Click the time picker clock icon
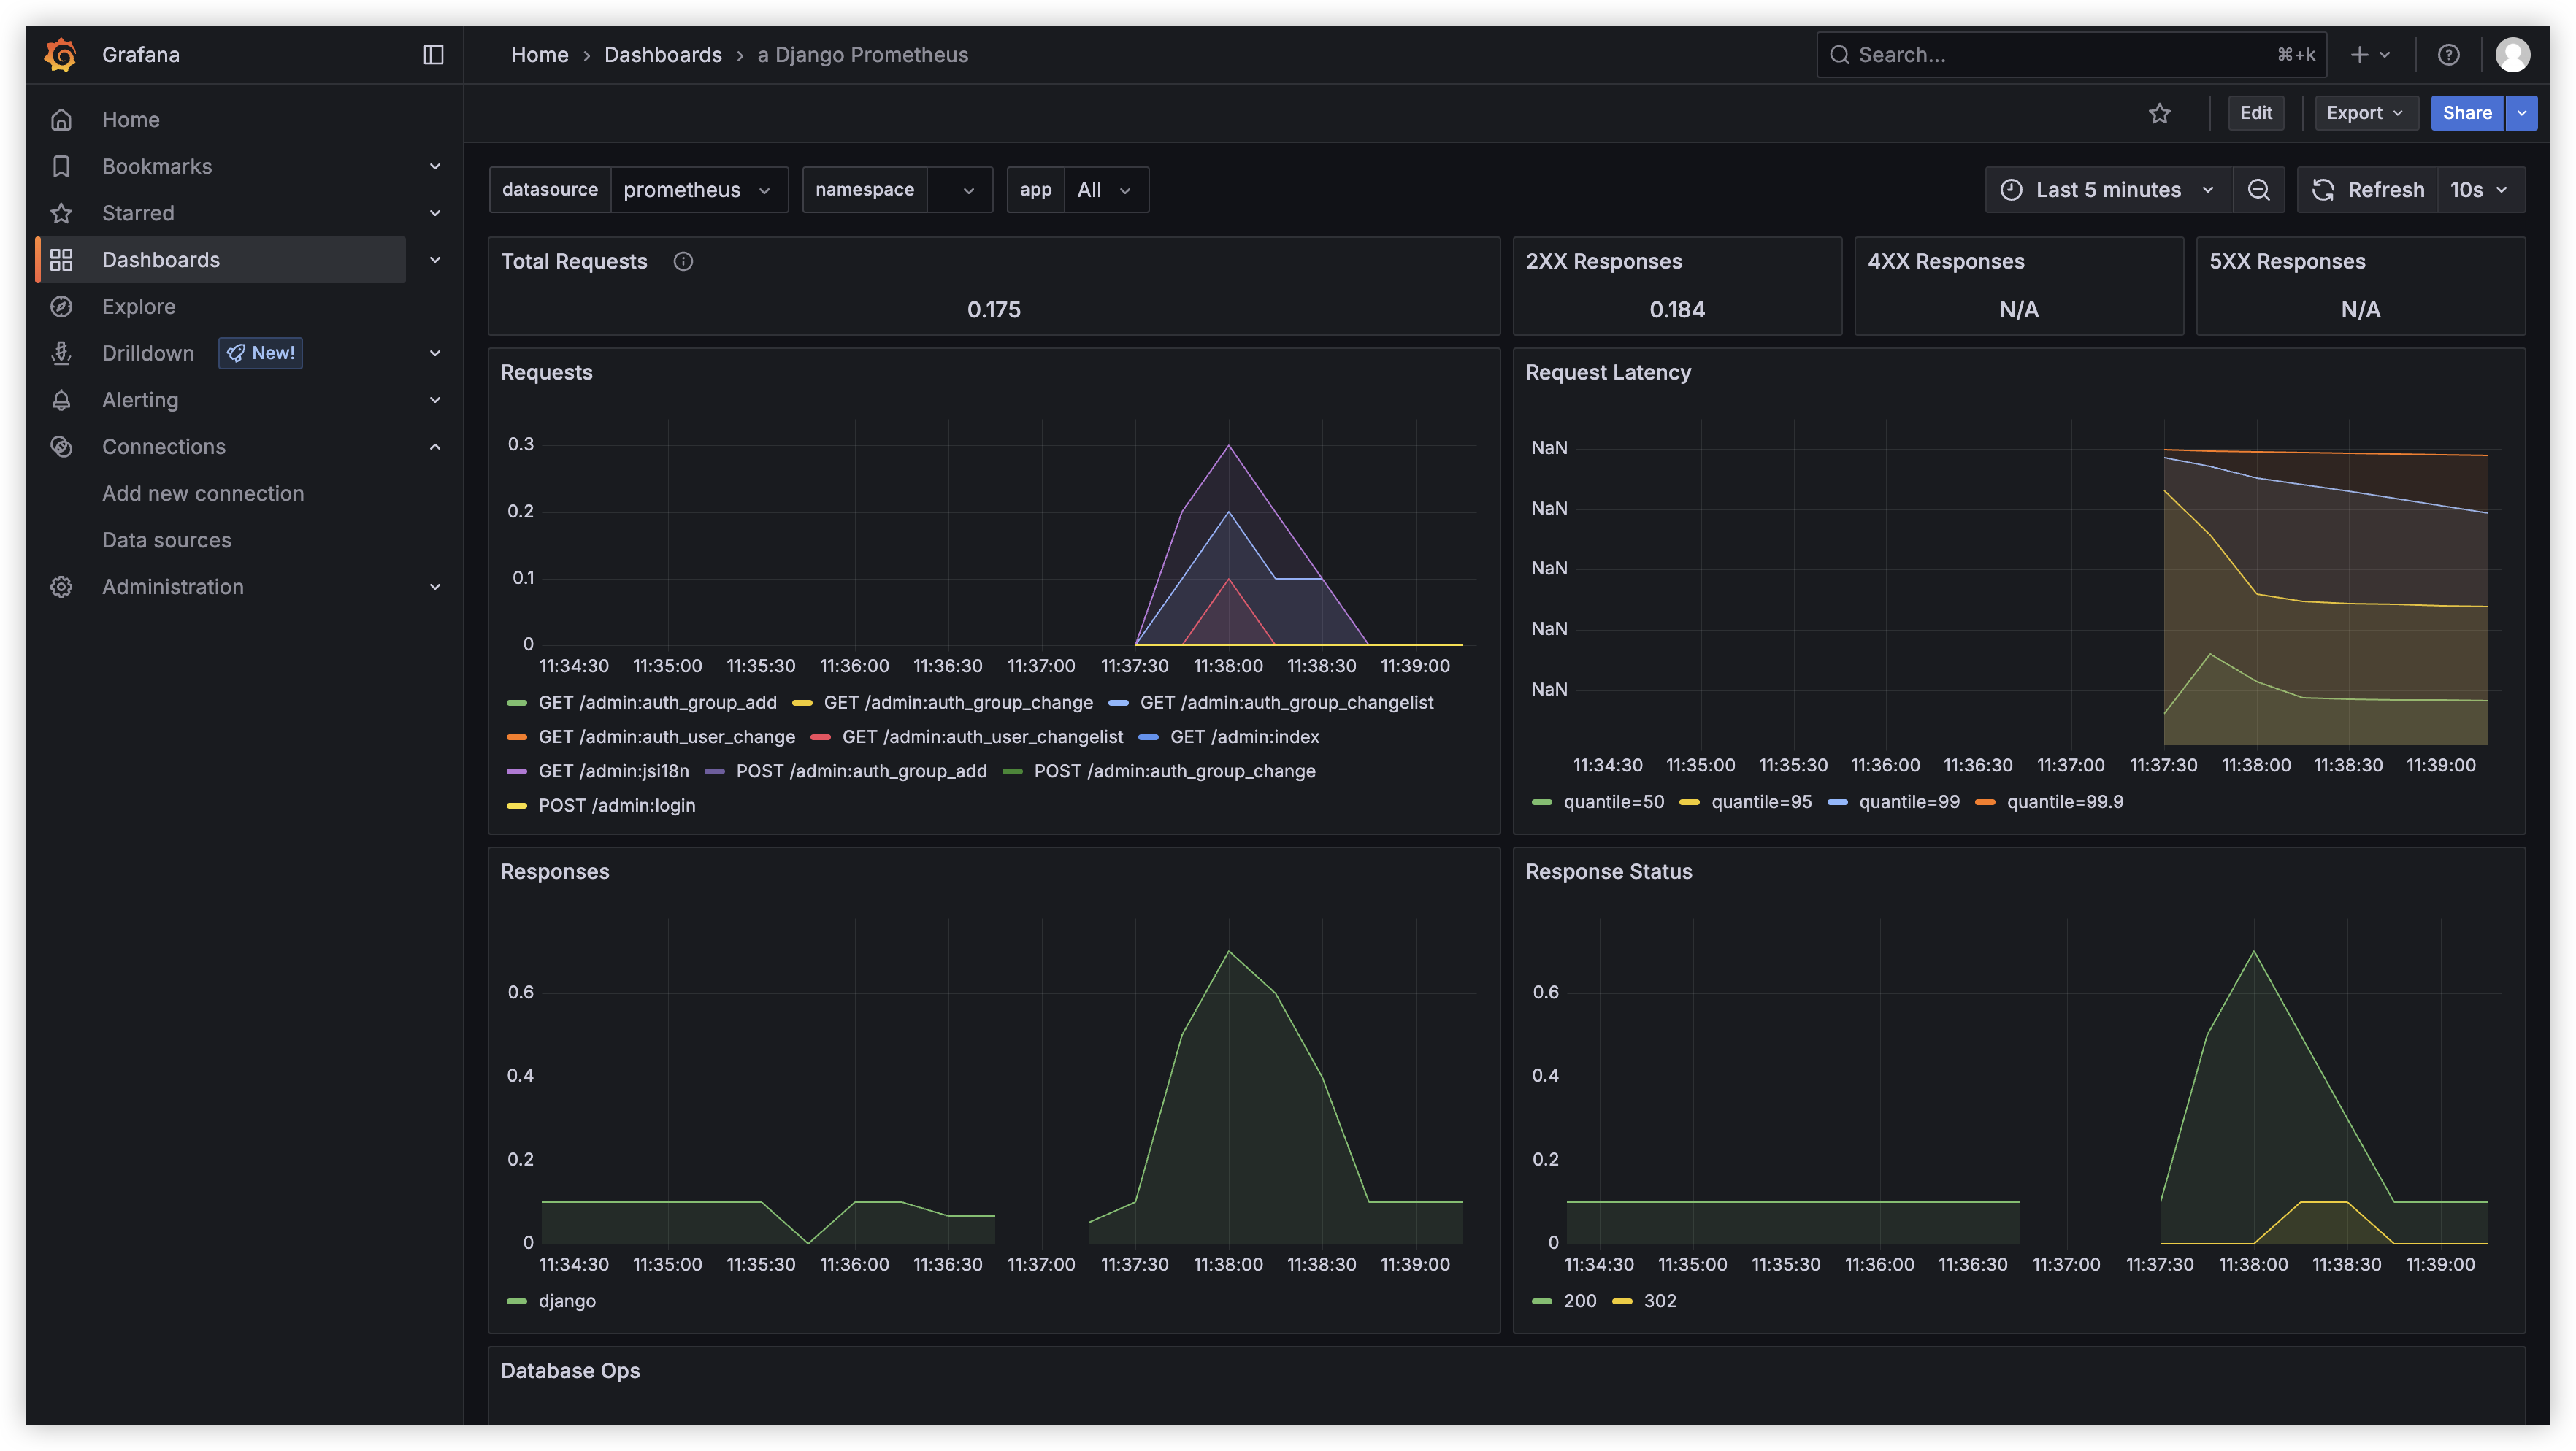Image resolution: width=2576 pixels, height=1451 pixels. click(x=2011, y=190)
